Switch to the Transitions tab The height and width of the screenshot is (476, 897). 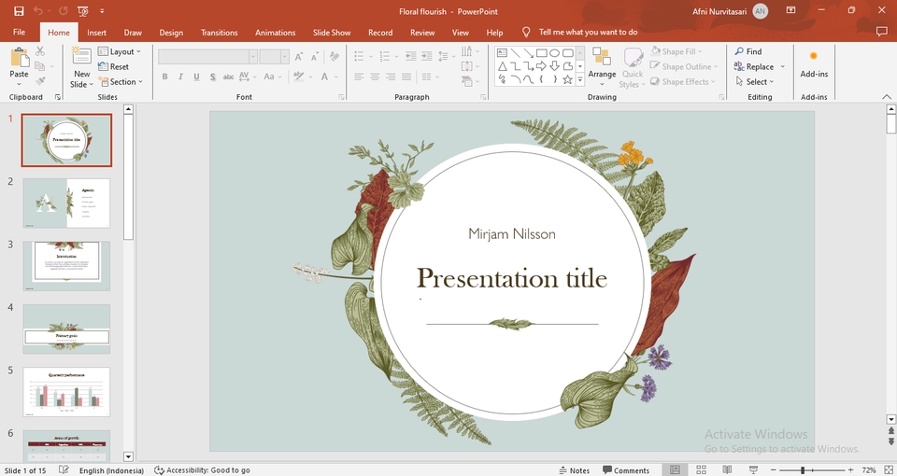[x=219, y=33]
